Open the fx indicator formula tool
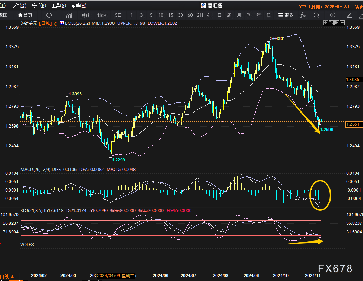 click(303, 15)
